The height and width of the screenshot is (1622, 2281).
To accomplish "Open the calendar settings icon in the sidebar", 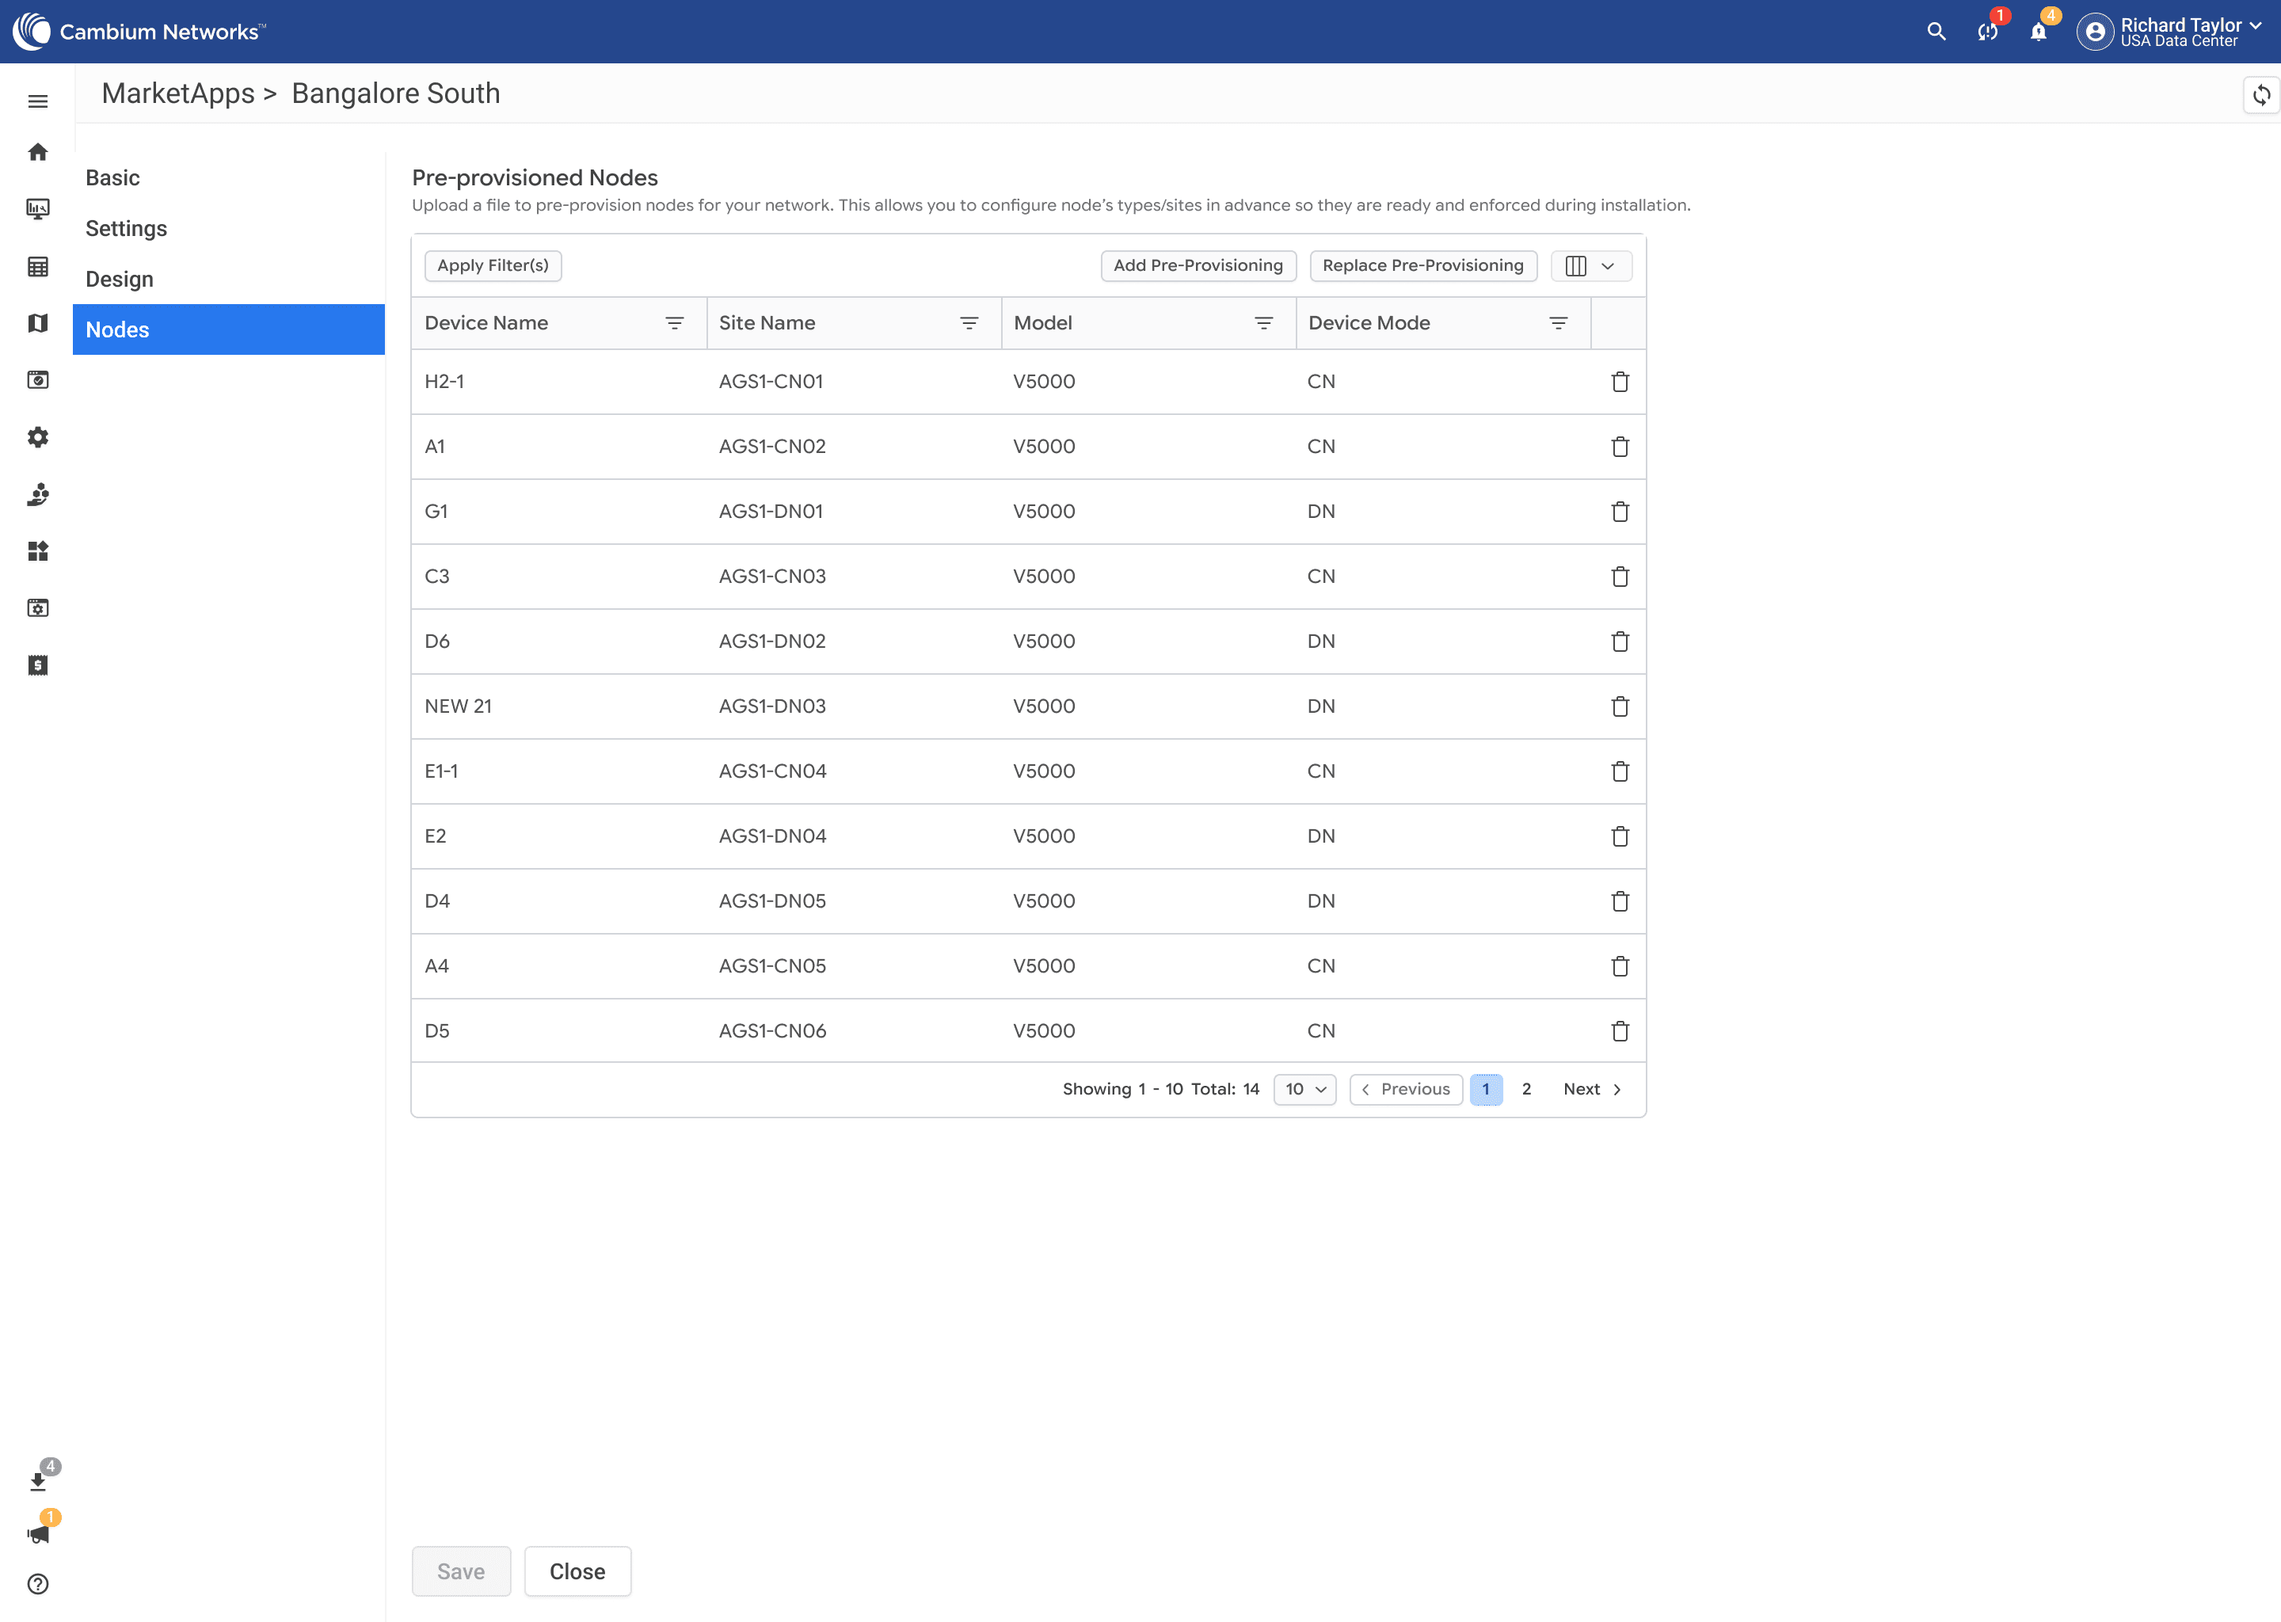I will tap(38, 608).
